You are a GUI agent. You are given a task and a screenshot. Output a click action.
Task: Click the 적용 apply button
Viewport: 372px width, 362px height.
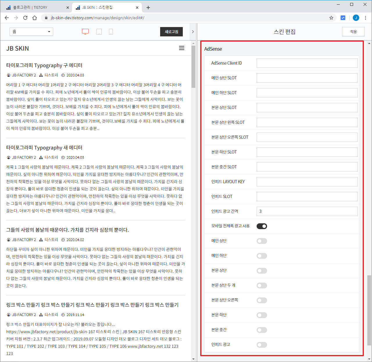click(x=353, y=32)
